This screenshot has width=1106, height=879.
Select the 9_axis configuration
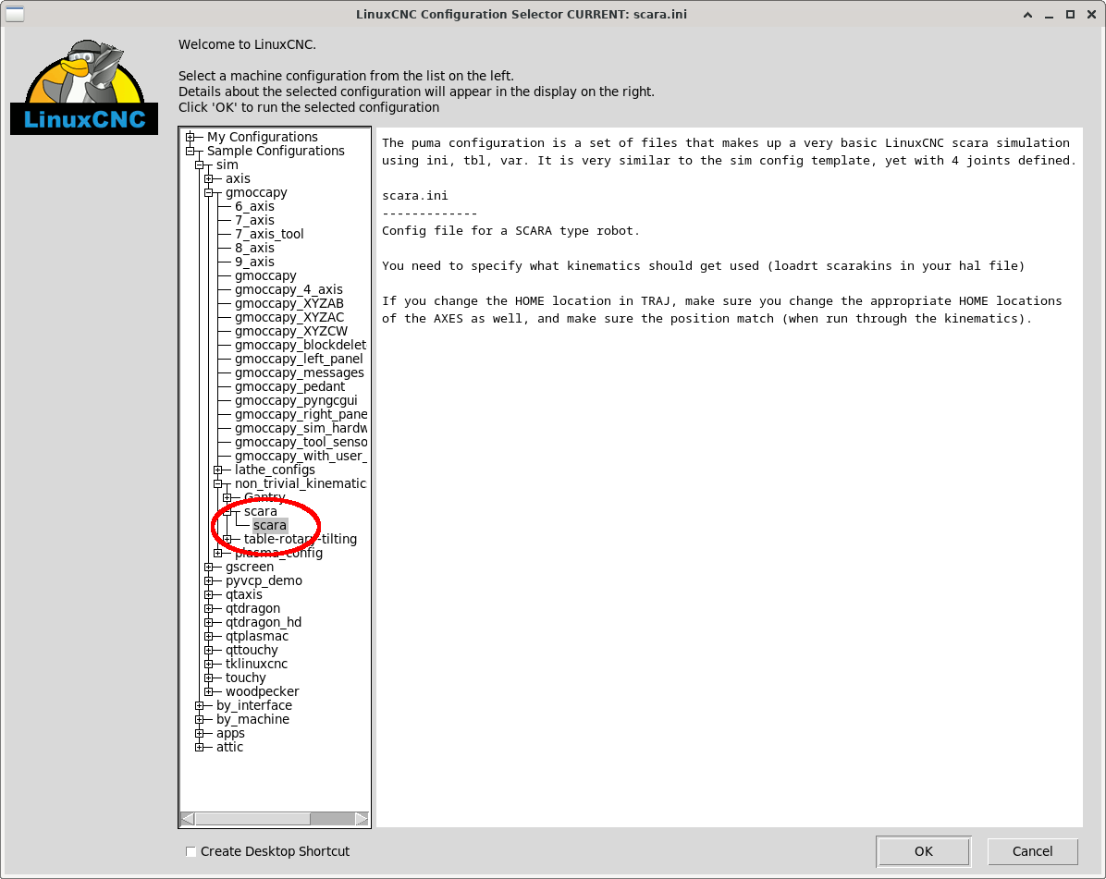coord(254,262)
